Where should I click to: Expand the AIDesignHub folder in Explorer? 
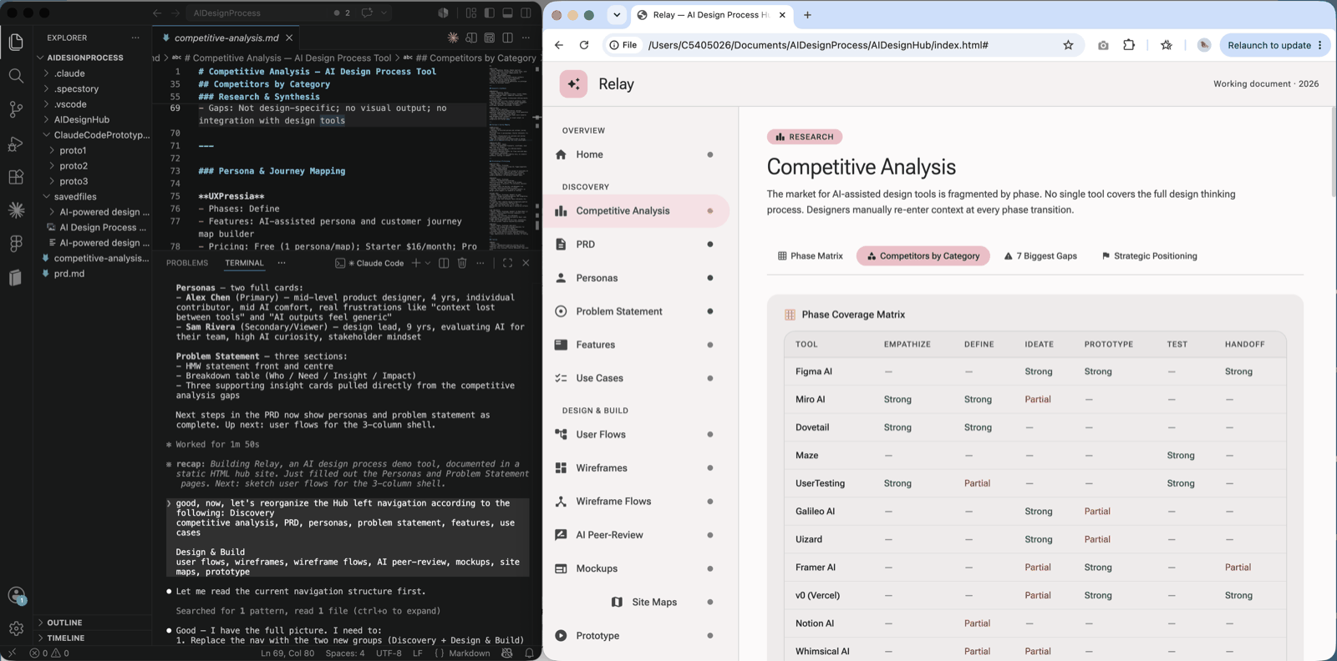click(x=92, y=119)
